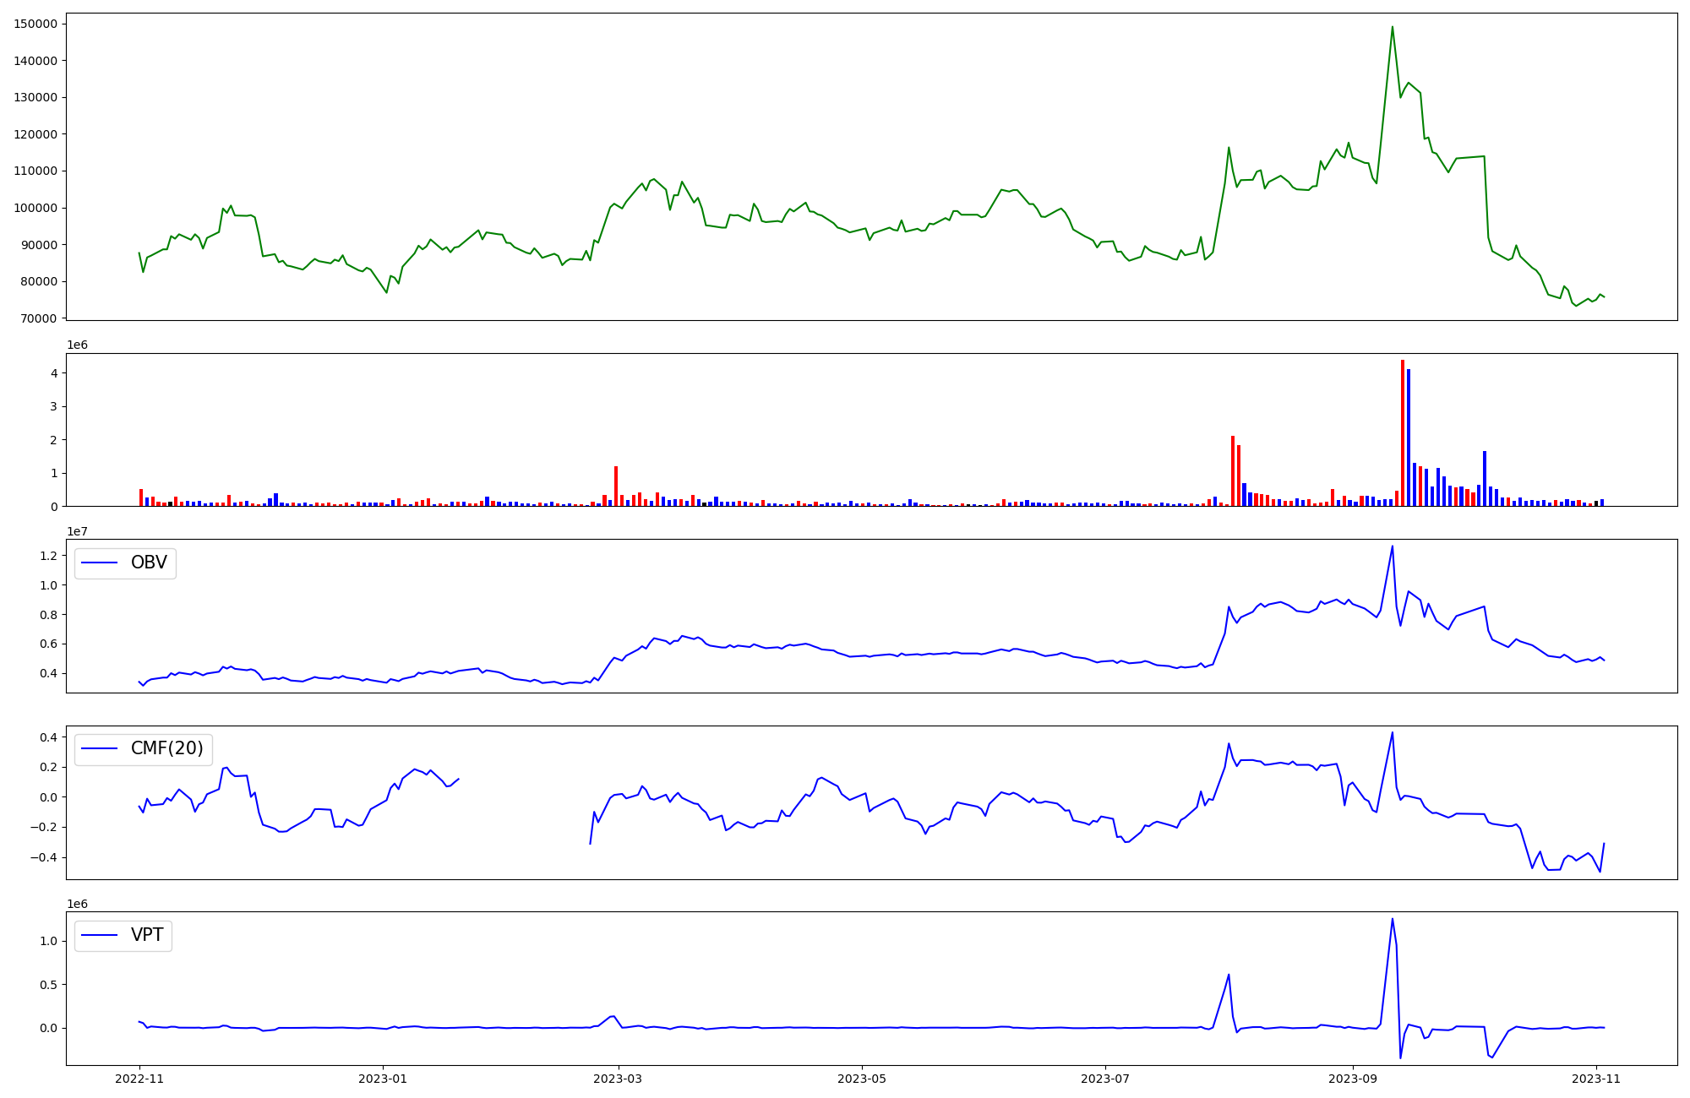Click the 150000 price axis label
1690x1098 pixels.
coord(35,24)
